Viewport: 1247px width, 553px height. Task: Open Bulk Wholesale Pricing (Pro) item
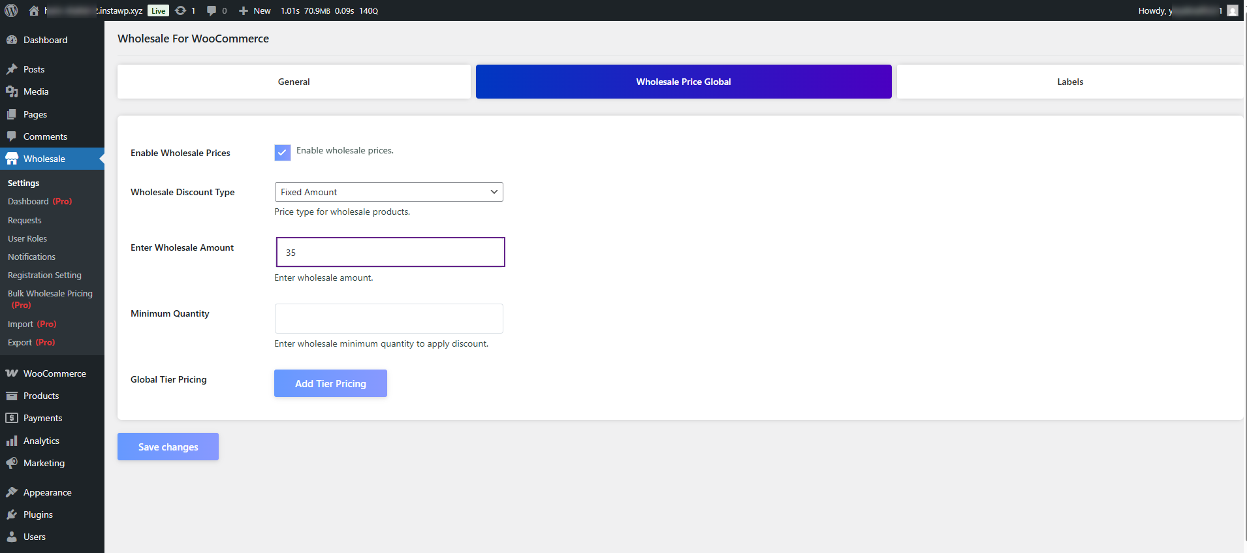50,299
